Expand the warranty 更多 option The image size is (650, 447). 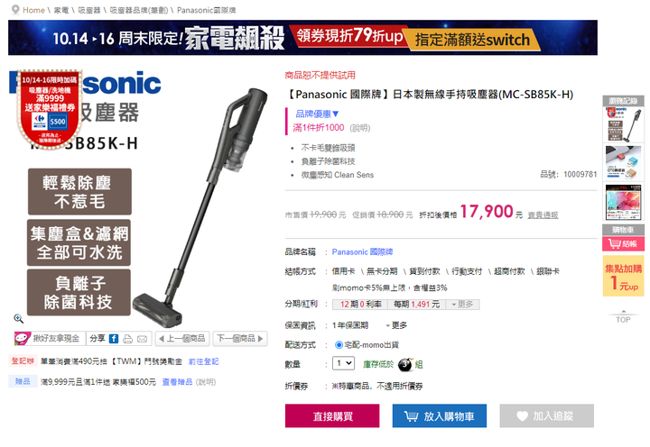point(396,325)
